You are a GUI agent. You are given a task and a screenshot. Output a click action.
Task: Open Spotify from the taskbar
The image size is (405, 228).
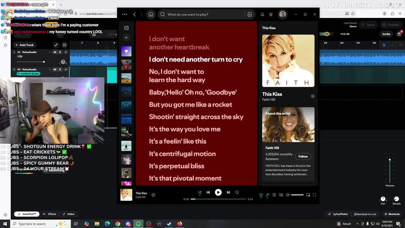[x=138, y=224]
